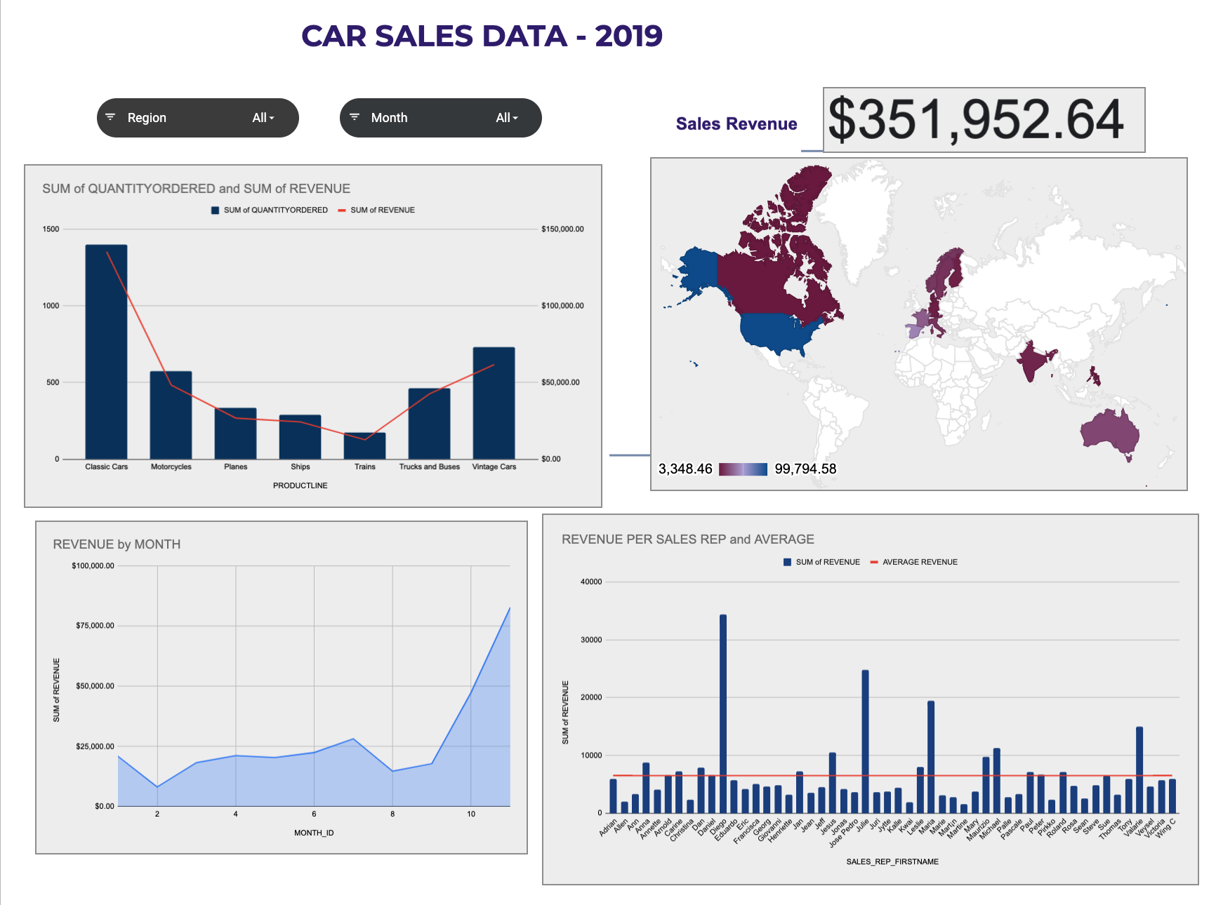
Task: Open the Month All dropdown arrow
Action: tap(515, 119)
